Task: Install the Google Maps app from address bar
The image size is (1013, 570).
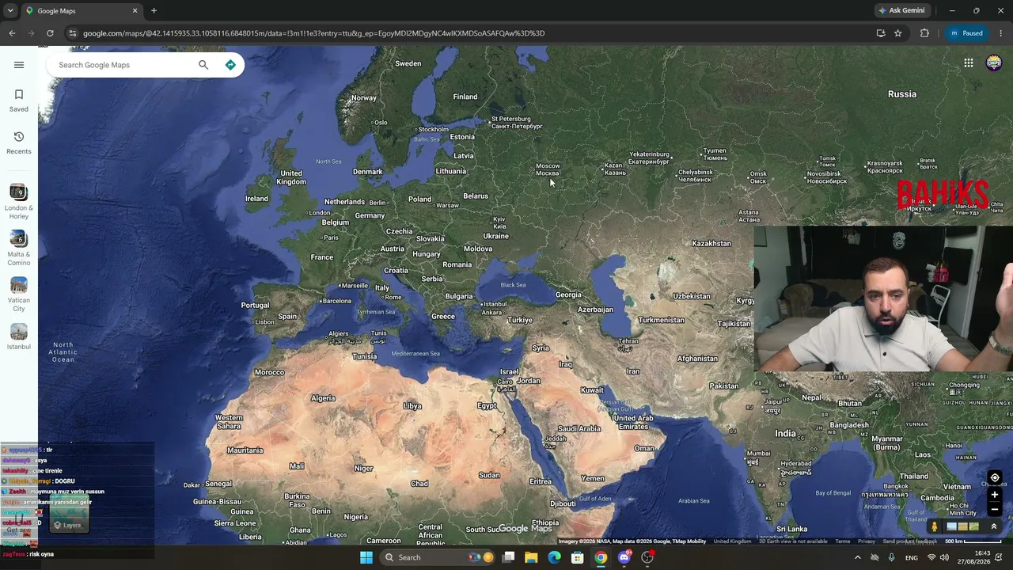Action: pos(881,33)
